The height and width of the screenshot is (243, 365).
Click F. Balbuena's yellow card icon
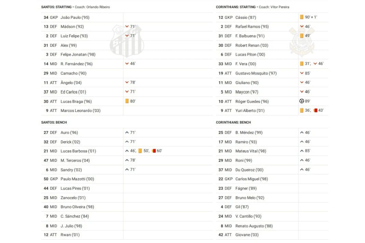[x=302, y=36]
